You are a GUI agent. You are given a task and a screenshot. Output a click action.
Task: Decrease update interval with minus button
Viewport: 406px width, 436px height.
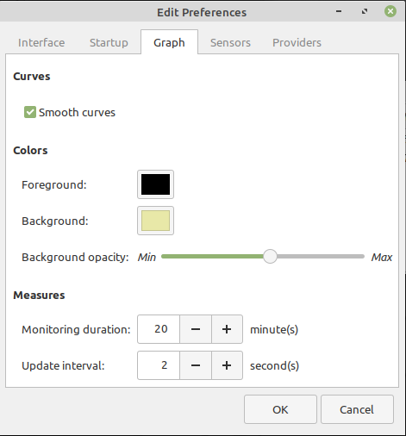click(196, 365)
